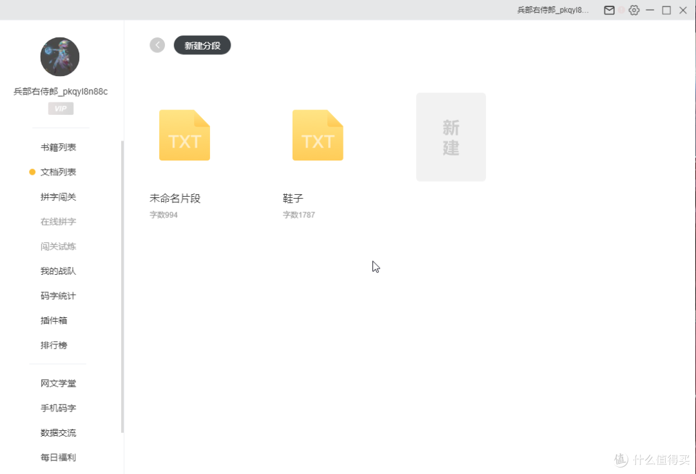Open 每日福利 in the sidebar
The image size is (696, 474).
coord(58,458)
